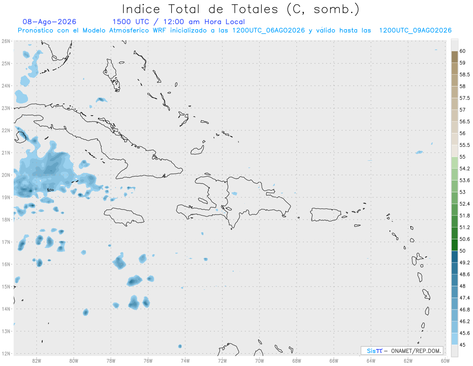Viewport: 473px width, 366px height.
Task: Click the '59' color scale label
Action: (463, 63)
